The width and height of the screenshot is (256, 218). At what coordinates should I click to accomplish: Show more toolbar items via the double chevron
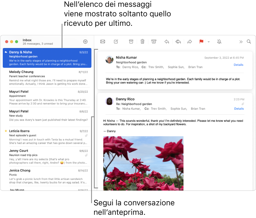pos(241,42)
